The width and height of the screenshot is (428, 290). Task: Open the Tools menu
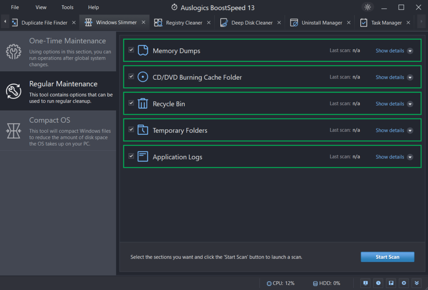[x=67, y=7]
